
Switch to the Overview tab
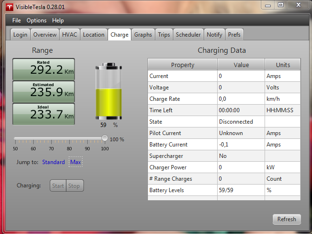45,35
